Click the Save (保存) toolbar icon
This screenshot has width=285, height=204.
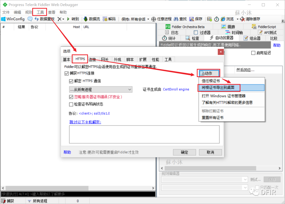[192, 19]
